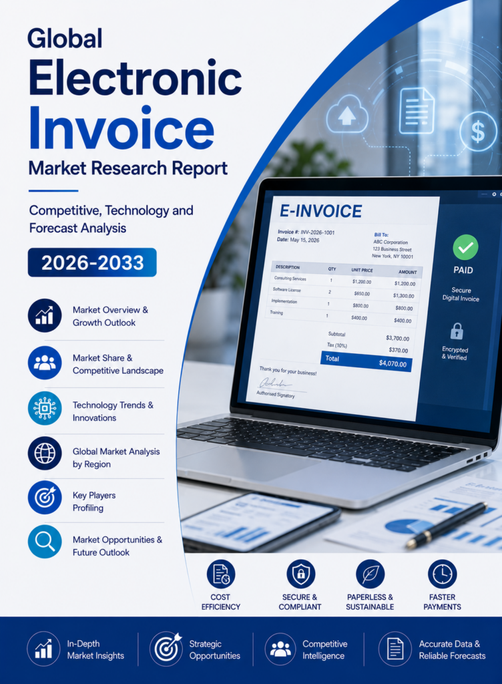This screenshot has height=684, width=502.
Task: Click the 'Market Research Report' subtitle
Action: [128, 168]
